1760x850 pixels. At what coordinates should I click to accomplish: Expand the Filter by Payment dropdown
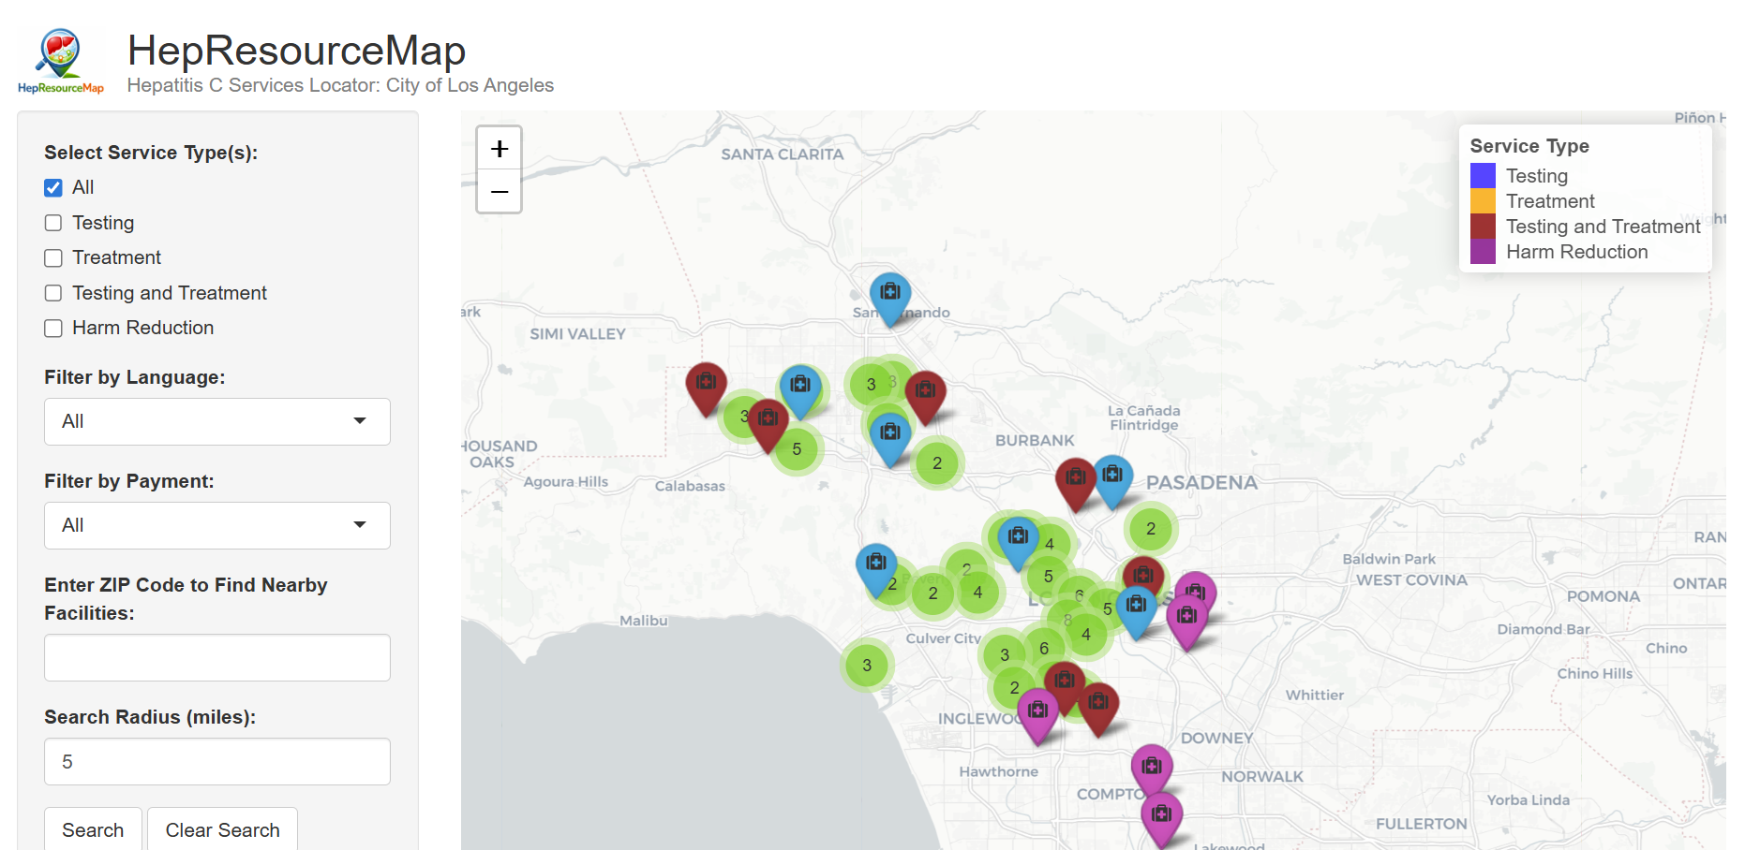[x=216, y=526]
